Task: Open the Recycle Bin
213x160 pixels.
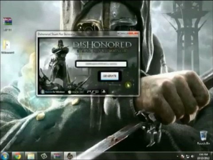Action: (204, 138)
